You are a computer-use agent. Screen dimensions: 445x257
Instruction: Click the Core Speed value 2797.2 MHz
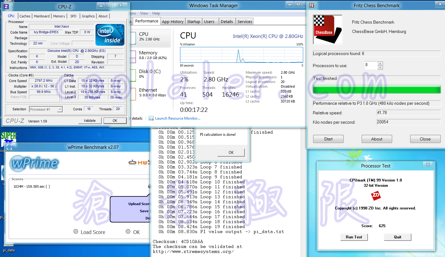click(x=44, y=80)
